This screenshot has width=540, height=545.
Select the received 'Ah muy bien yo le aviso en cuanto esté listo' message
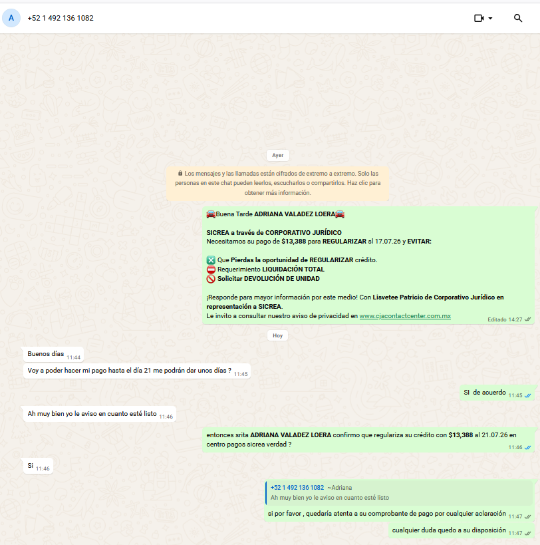[x=99, y=414]
